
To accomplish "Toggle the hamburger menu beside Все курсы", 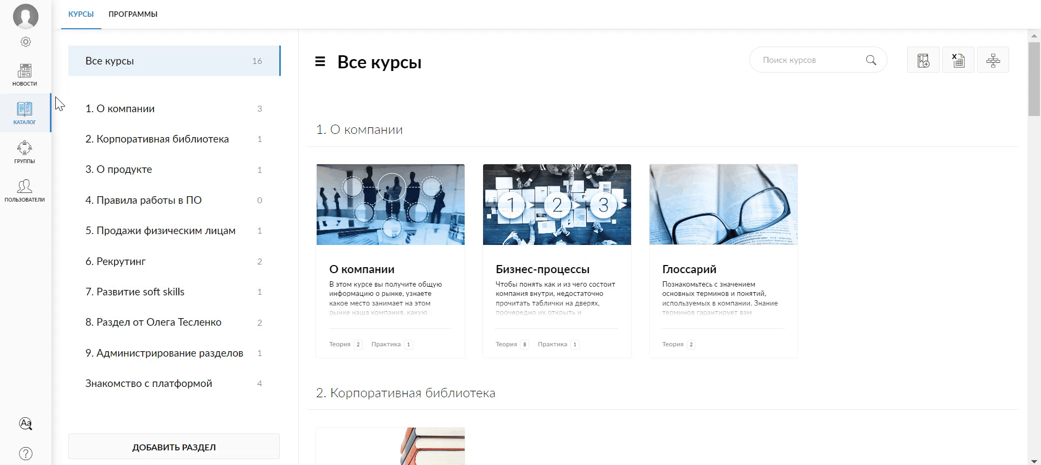I will click(x=320, y=62).
